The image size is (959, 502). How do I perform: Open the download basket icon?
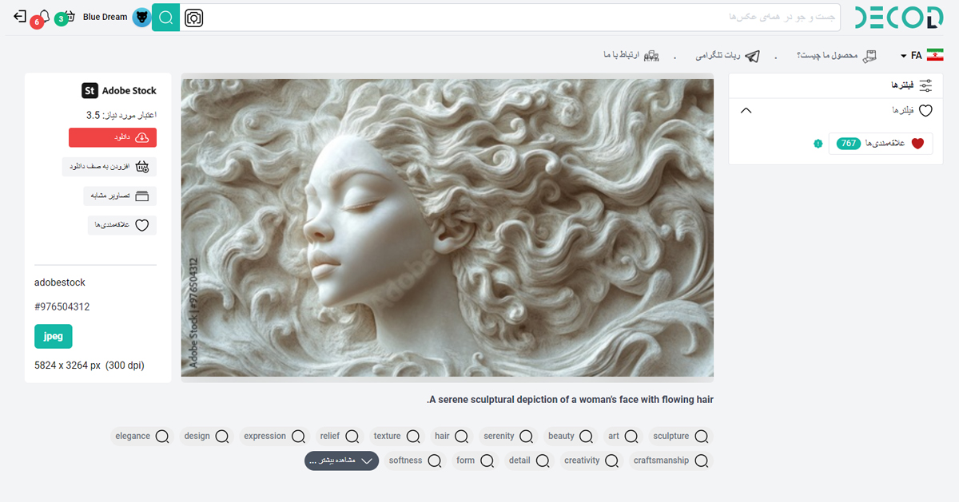[x=70, y=17]
